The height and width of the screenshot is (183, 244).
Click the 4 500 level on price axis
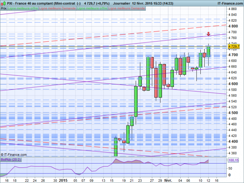click(233, 113)
